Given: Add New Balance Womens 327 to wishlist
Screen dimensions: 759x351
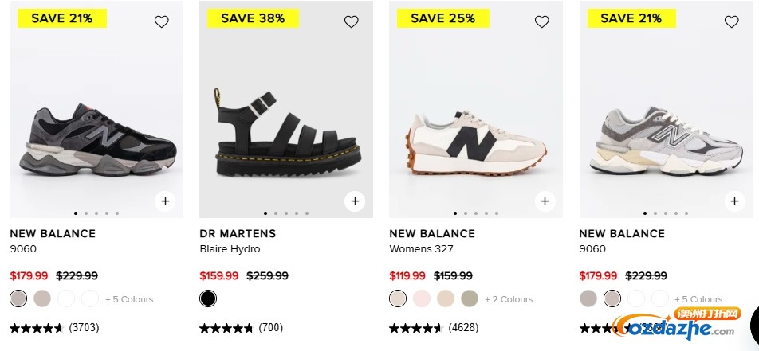Looking at the screenshot, I should [541, 21].
